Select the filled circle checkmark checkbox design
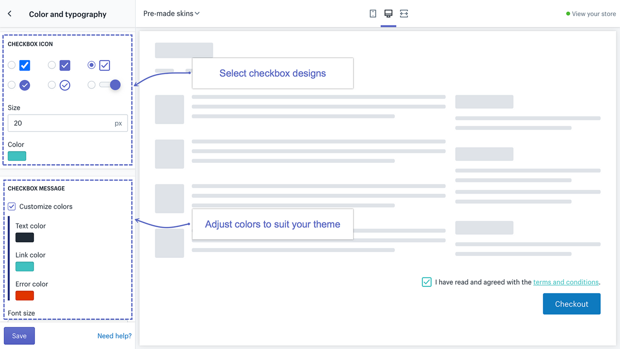 point(24,85)
